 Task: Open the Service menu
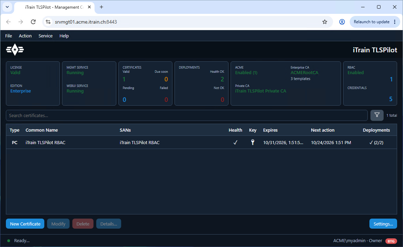pos(45,36)
